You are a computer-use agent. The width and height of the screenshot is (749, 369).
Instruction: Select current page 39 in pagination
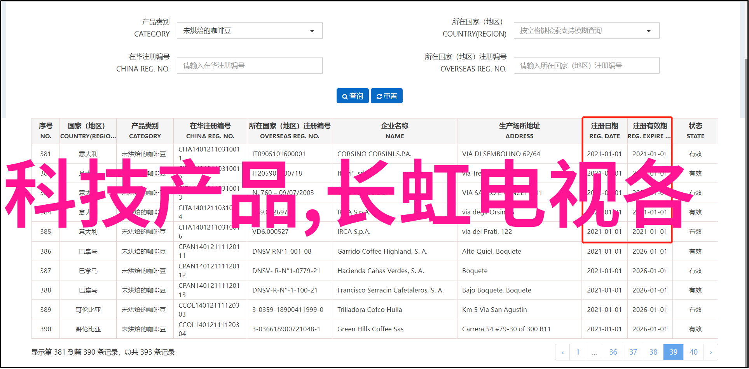[x=674, y=352]
